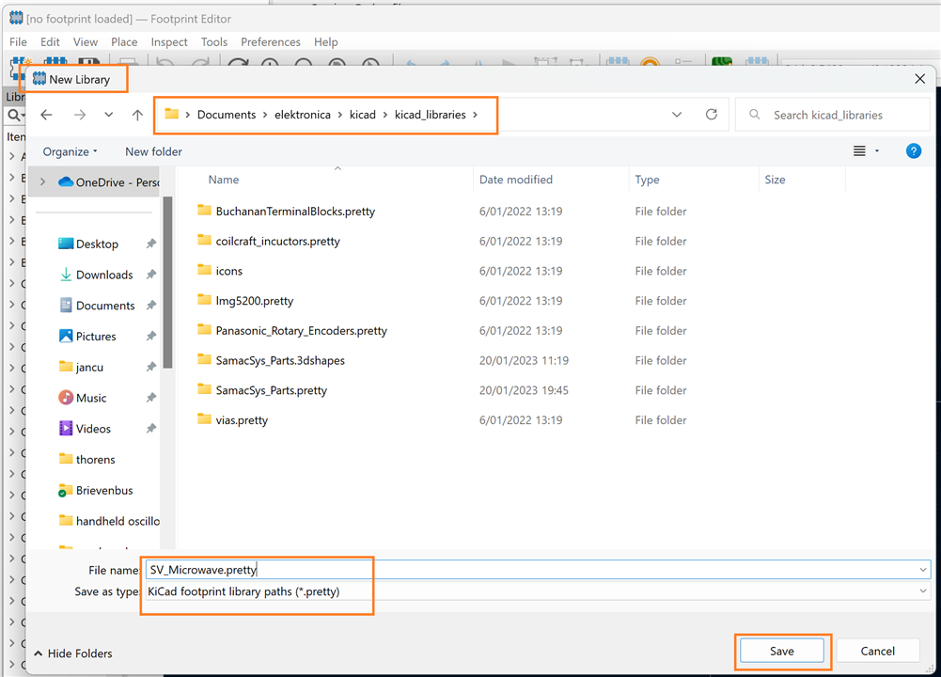
Task: Open recent locations dropdown beside forward arrow
Action: pyautogui.click(x=109, y=115)
